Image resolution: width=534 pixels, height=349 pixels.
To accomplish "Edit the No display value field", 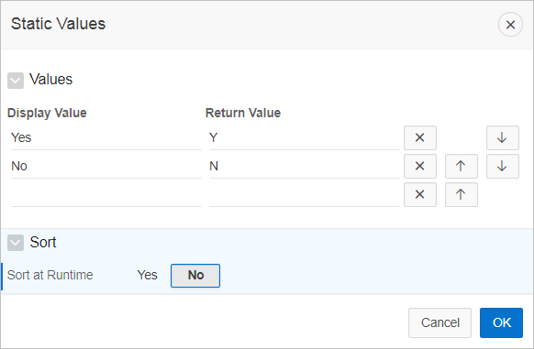I will click(106, 167).
